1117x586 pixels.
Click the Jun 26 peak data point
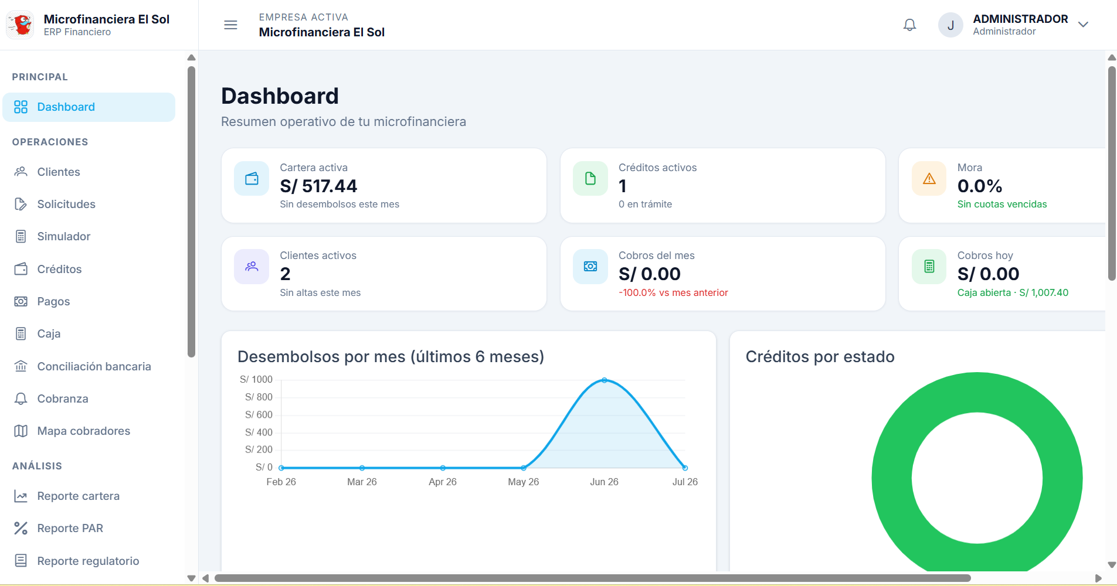click(605, 380)
